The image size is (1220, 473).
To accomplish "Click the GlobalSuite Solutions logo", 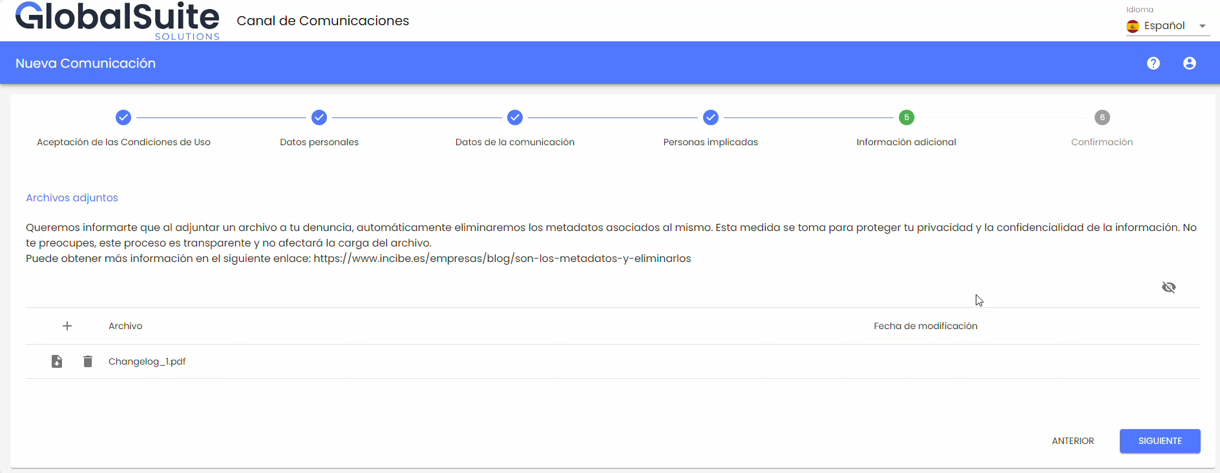I will click(118, 21).
